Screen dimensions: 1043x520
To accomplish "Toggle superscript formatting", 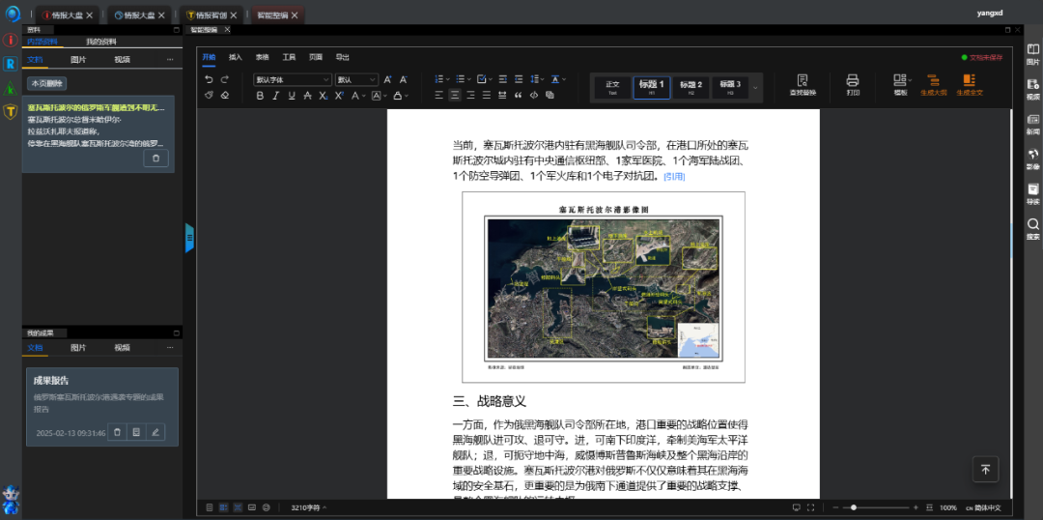I will [339, 96].
